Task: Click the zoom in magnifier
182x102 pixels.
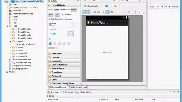Action: coord(142,12)
